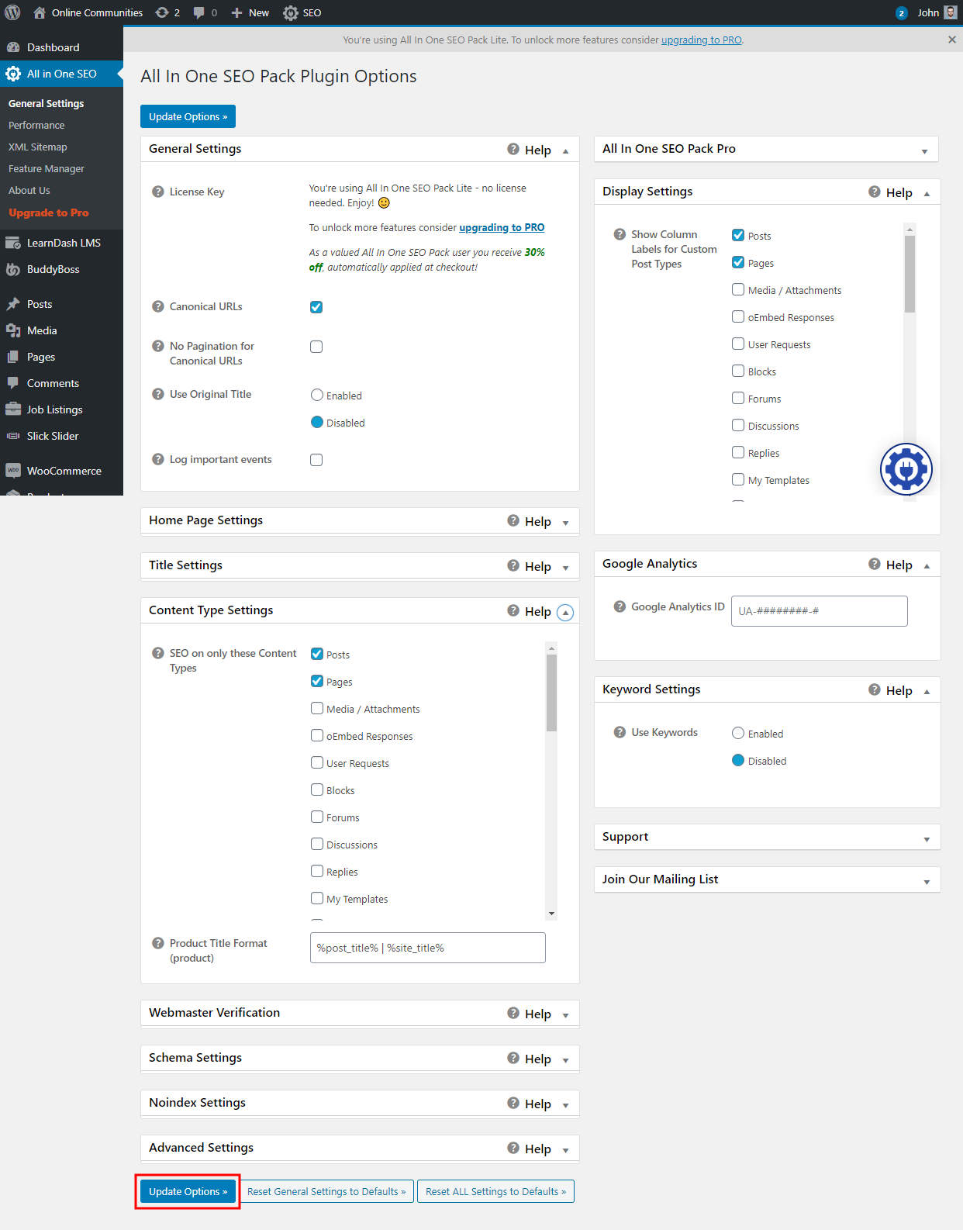Collapse the General Settings panel arrow

click(566, 151)
